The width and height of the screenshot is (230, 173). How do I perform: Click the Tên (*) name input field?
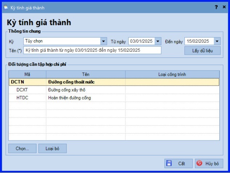pyautogui.click(x=92, y=50)
